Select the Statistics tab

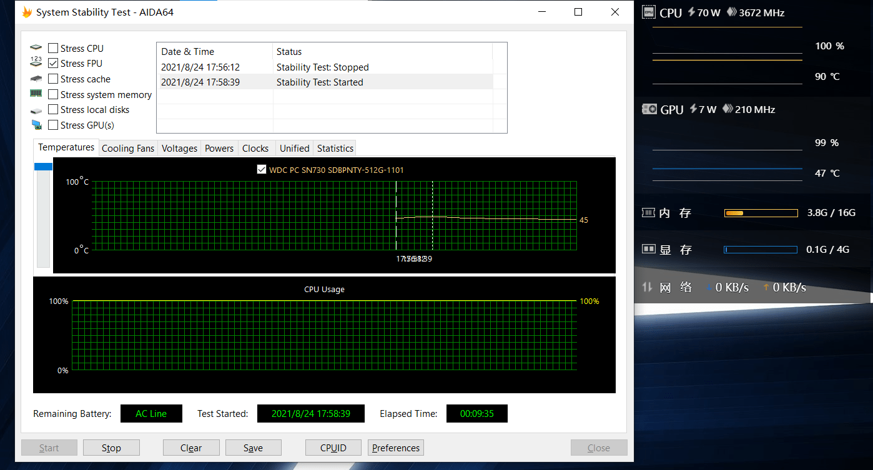click(335, 148)
